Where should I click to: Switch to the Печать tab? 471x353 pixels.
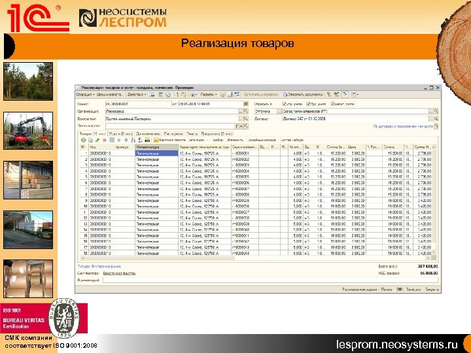tap(192, 133)
